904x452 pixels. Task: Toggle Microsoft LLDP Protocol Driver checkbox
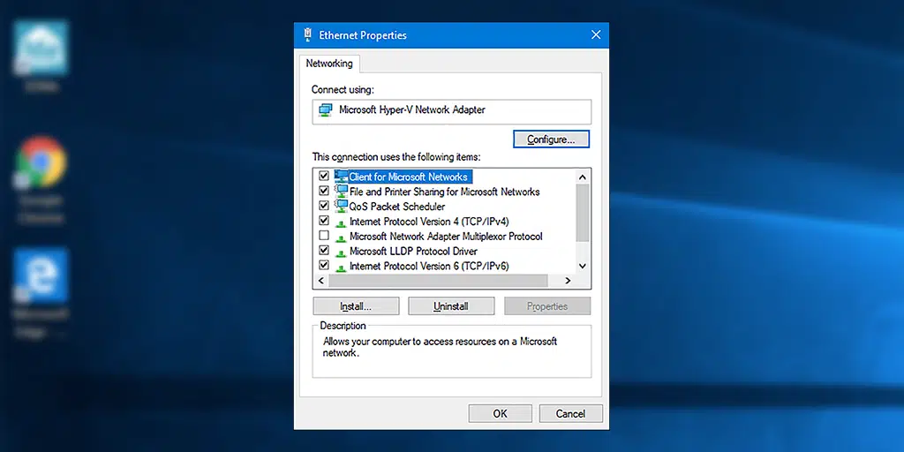point(324,251)
